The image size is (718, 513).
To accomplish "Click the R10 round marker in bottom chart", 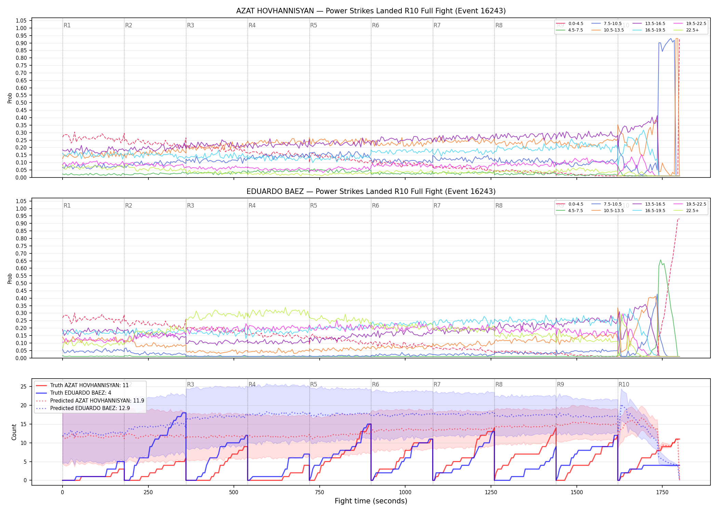I will tap(624, 384).
